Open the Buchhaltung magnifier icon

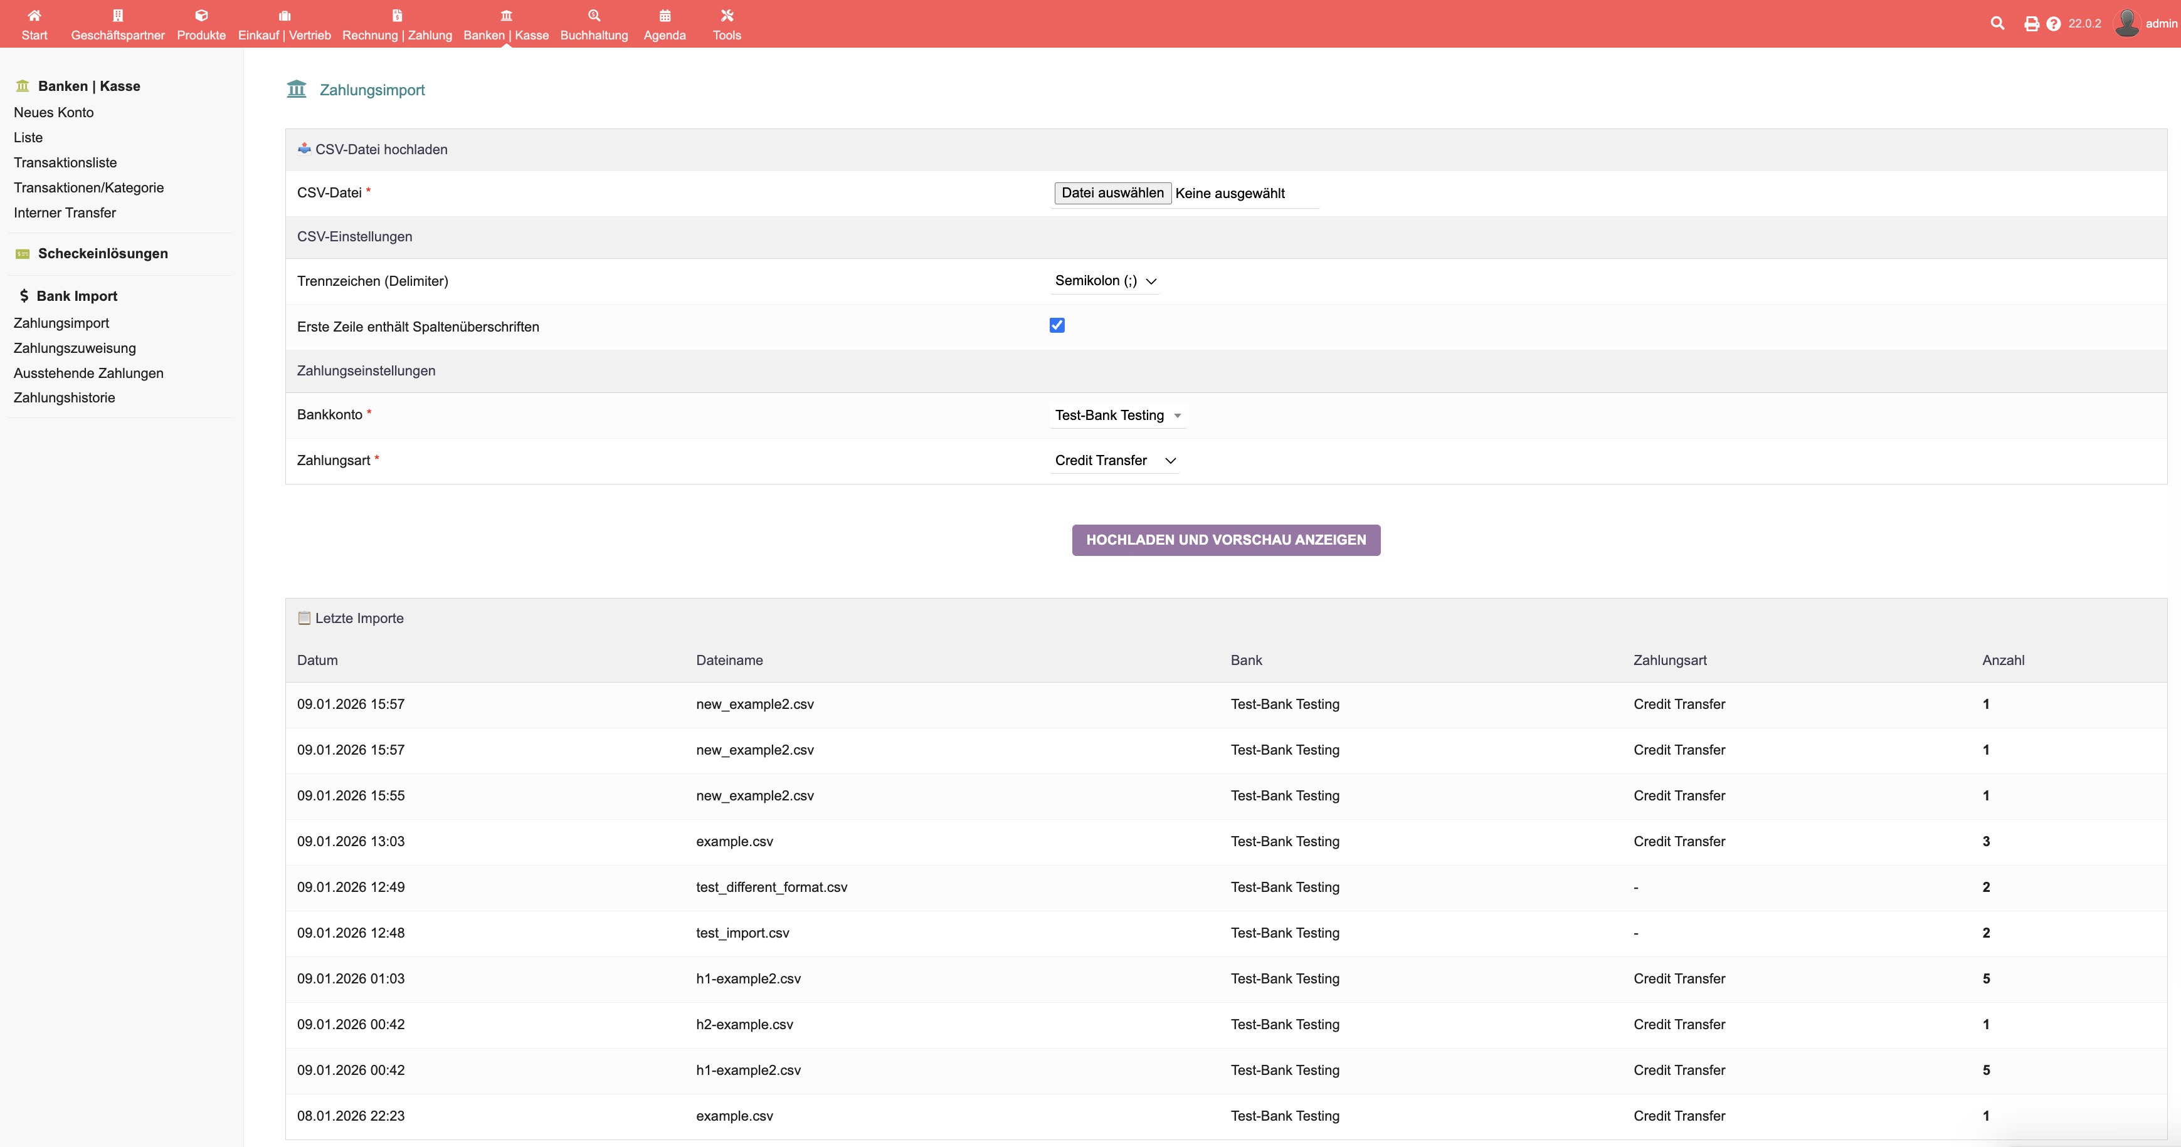point(593,15)
